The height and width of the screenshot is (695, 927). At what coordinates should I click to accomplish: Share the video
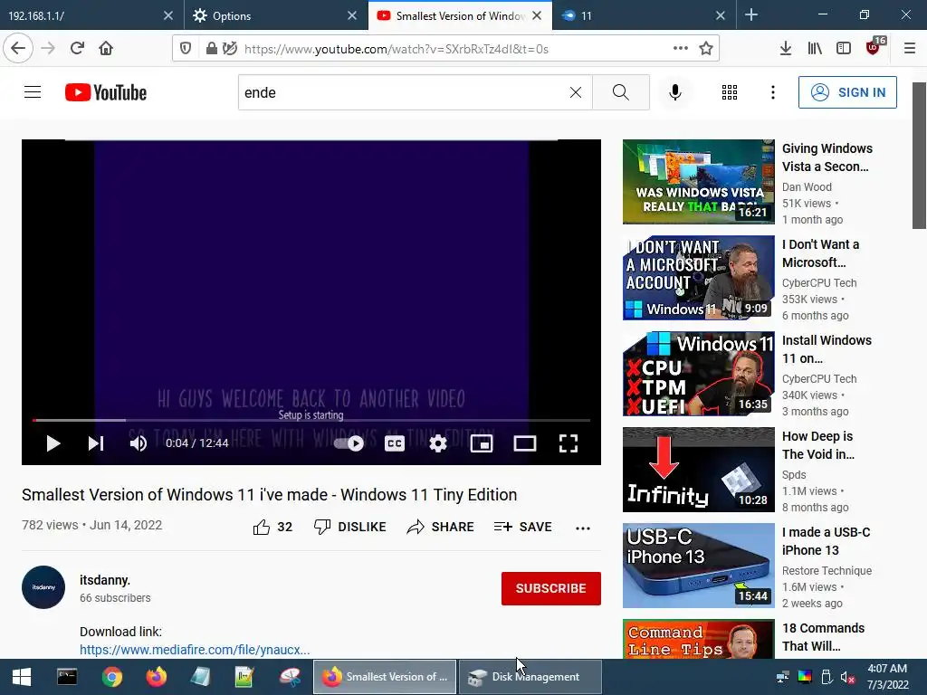[x=441, y=527]
